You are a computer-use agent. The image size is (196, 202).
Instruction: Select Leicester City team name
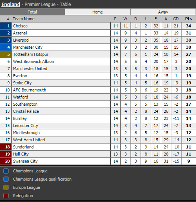[x=25, y=126]
